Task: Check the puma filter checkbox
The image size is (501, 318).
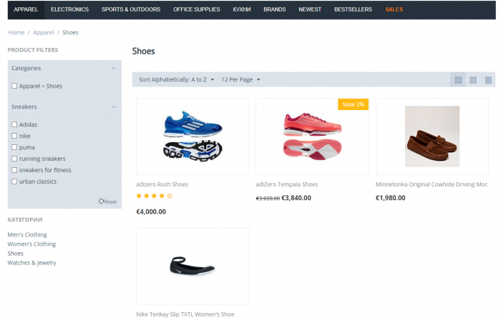Action: click(14, 147)
